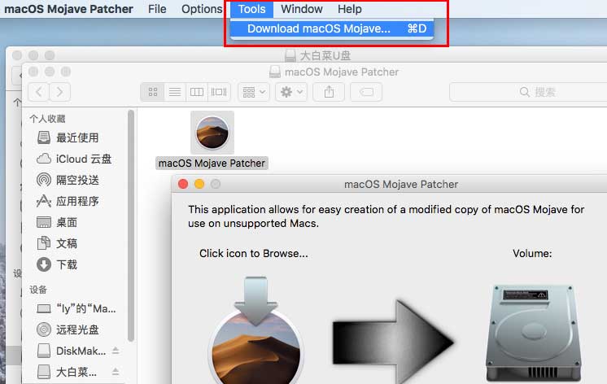Open macOS Mojave Patcher app icon in Finder
The width and height of the screenshot is (607, 384).
click(x=212, y=133)
